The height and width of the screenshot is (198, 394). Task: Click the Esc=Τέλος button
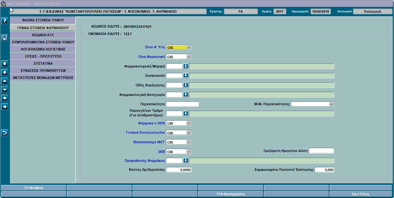(x=361, y=194)
